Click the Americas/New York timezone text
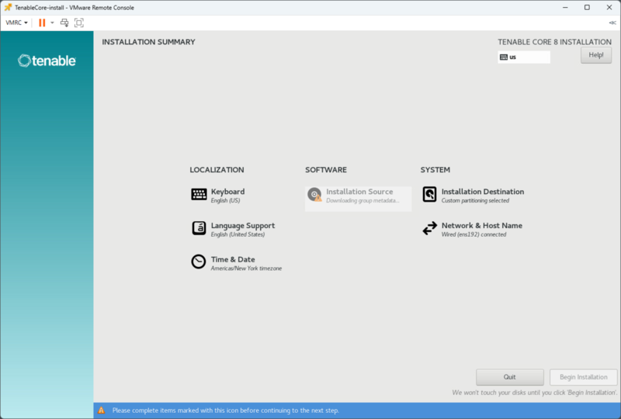The height and width of the screenshot is (419, 621). pos(246,268)
